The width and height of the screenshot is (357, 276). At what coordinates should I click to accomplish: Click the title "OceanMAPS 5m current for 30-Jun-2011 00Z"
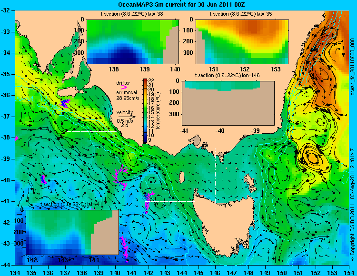click(181, 5)
